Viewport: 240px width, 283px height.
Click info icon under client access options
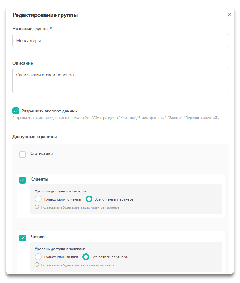point(37,207)
